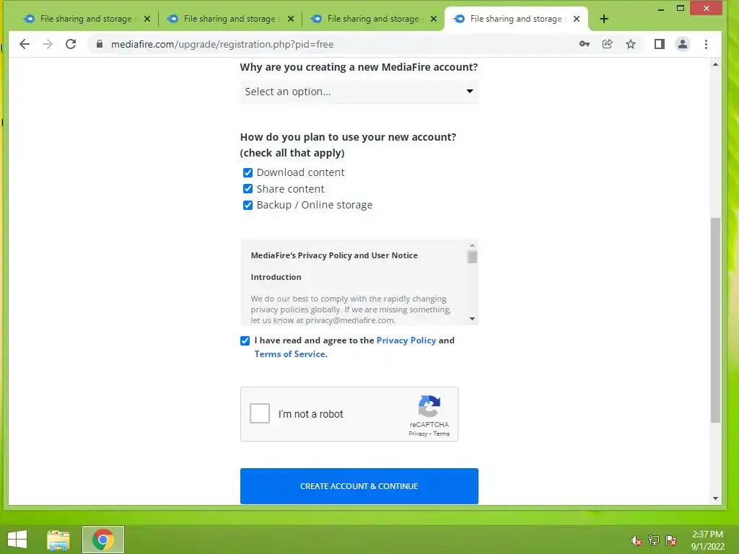Screen dimensions: 739x554
Task: Uncheck Backup / Online storage checkbox
Action: coord(248,206)
